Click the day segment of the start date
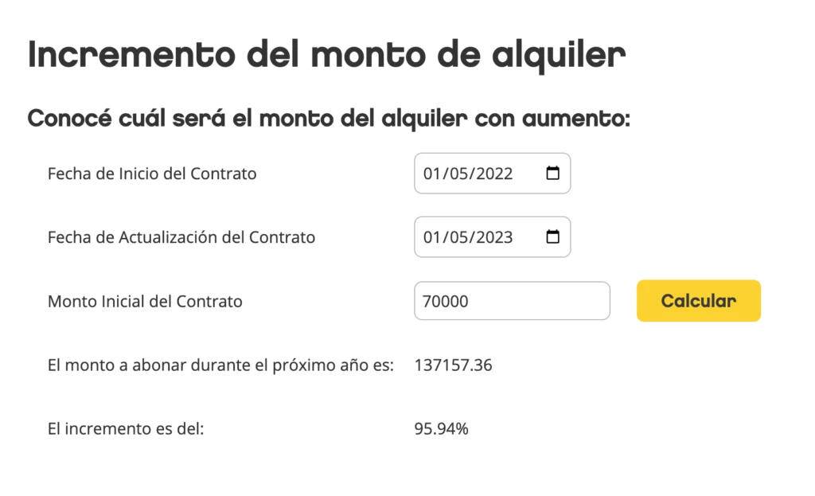 [431, 173]
